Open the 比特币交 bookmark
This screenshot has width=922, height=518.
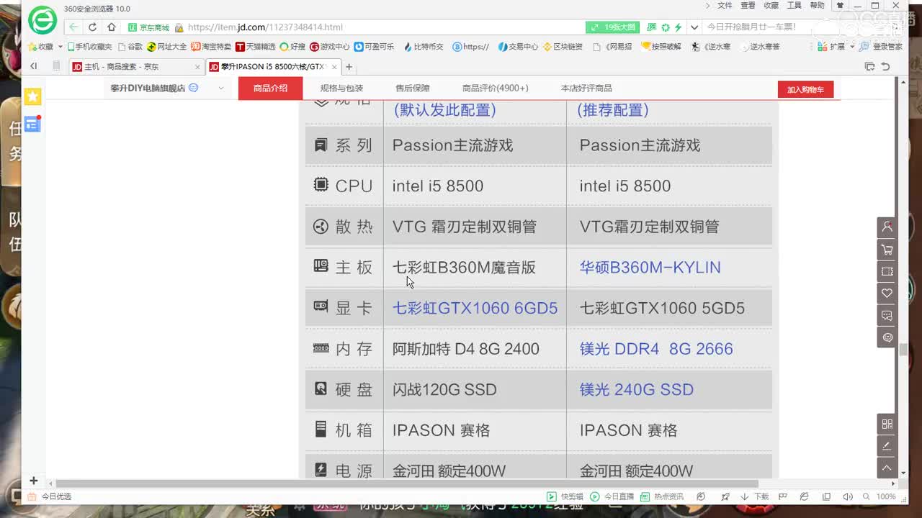pyautogui.click(x=424, y=47)
